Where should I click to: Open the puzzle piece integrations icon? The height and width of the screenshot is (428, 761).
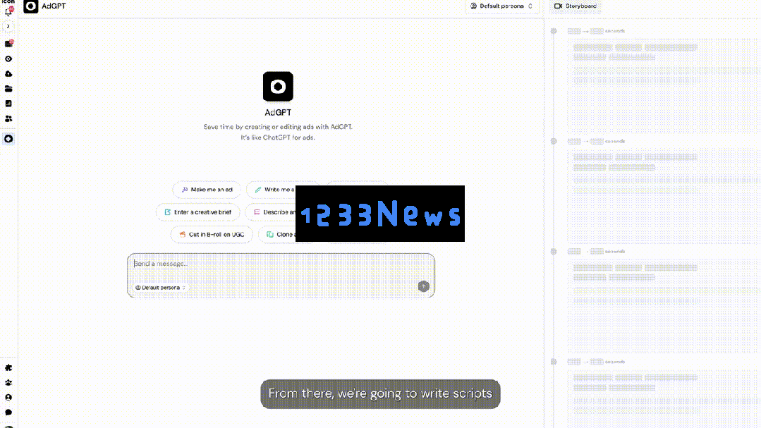point(8,367)
